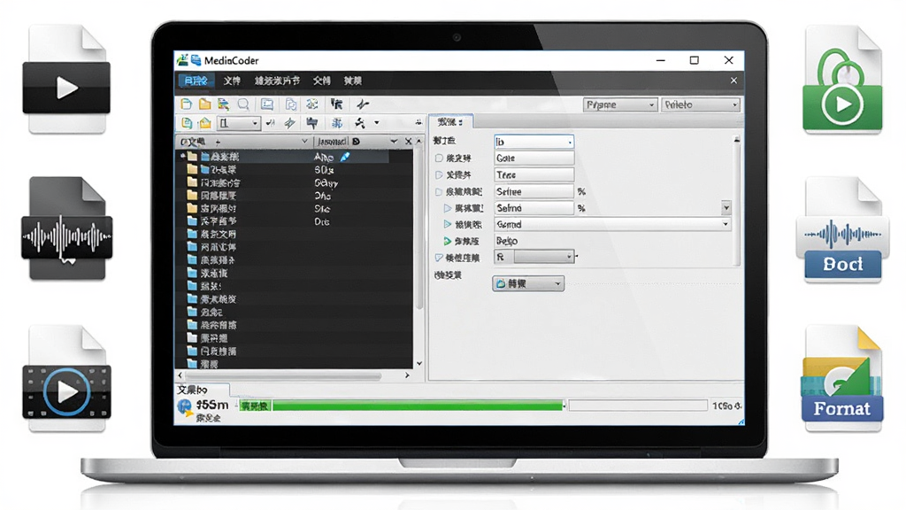Click the pin icon at the end of the second toolbar row
The height and width of the screenshot is (510, 906).
tap(418, 122)
